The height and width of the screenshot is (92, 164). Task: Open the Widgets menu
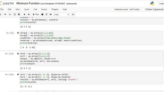click(x=55, y=9)
